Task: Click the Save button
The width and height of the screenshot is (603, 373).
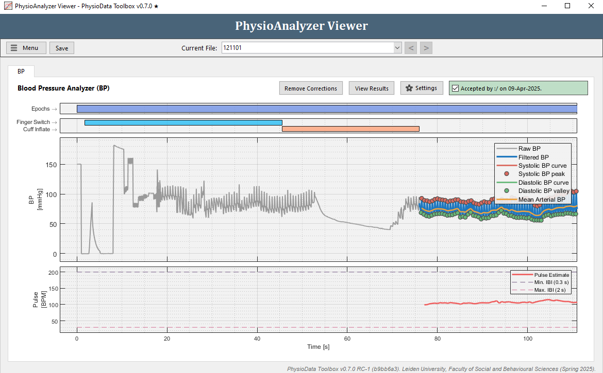Action: tap(61, 48)
